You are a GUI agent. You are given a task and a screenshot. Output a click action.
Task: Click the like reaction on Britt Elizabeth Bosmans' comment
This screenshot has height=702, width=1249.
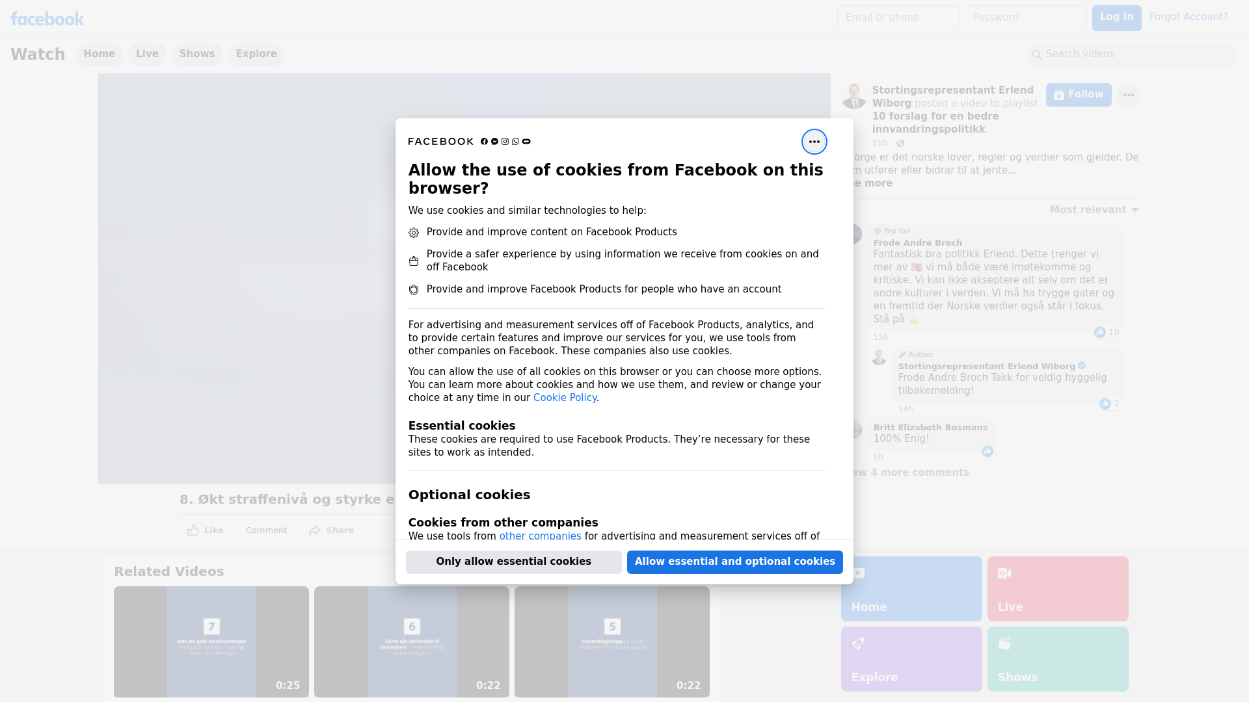[987, 451]
